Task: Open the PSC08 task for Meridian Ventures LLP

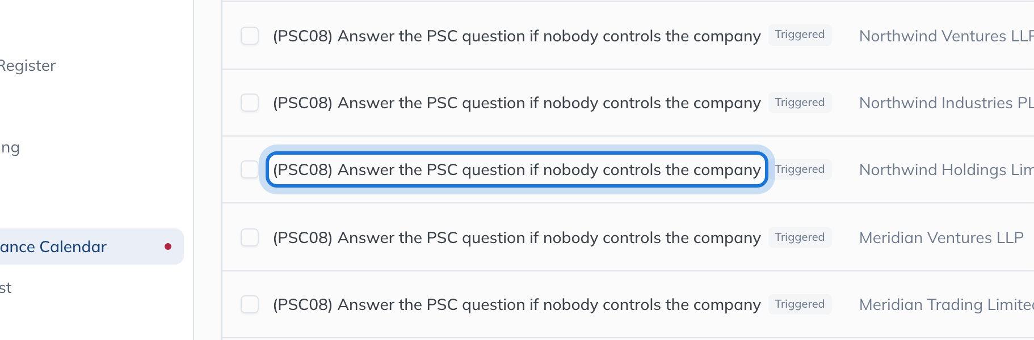Action: coord(516,237)
